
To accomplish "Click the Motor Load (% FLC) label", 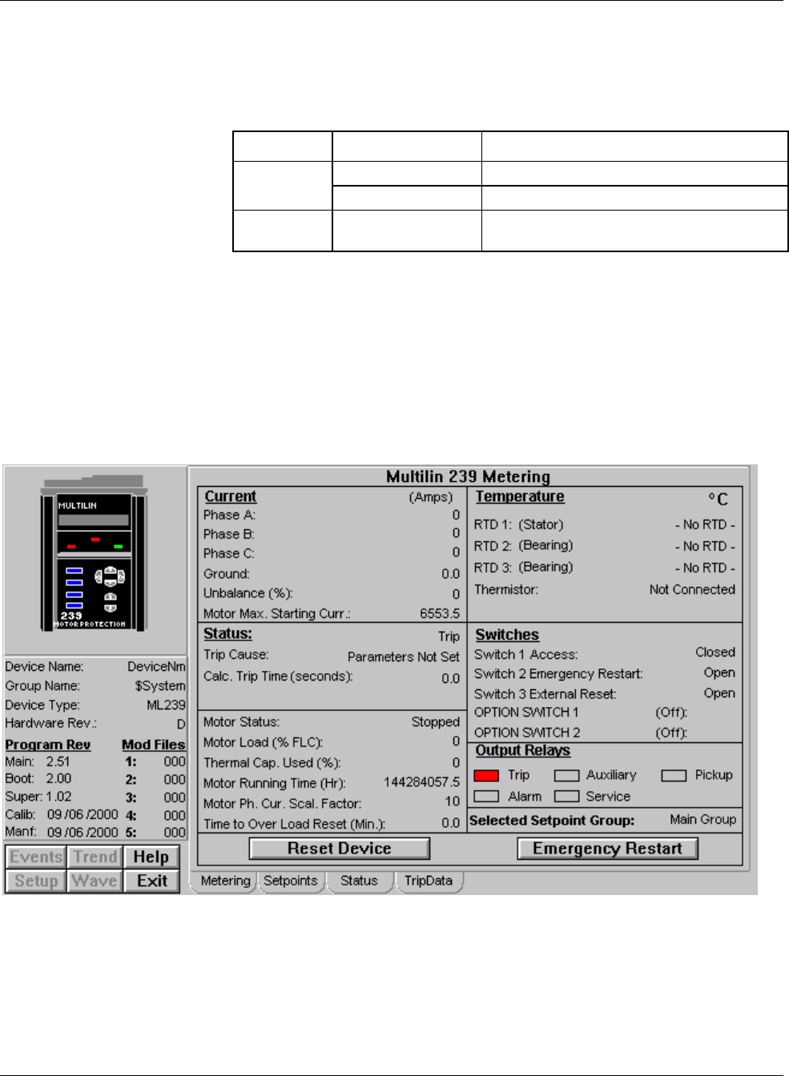I will [x=263, y=742].
